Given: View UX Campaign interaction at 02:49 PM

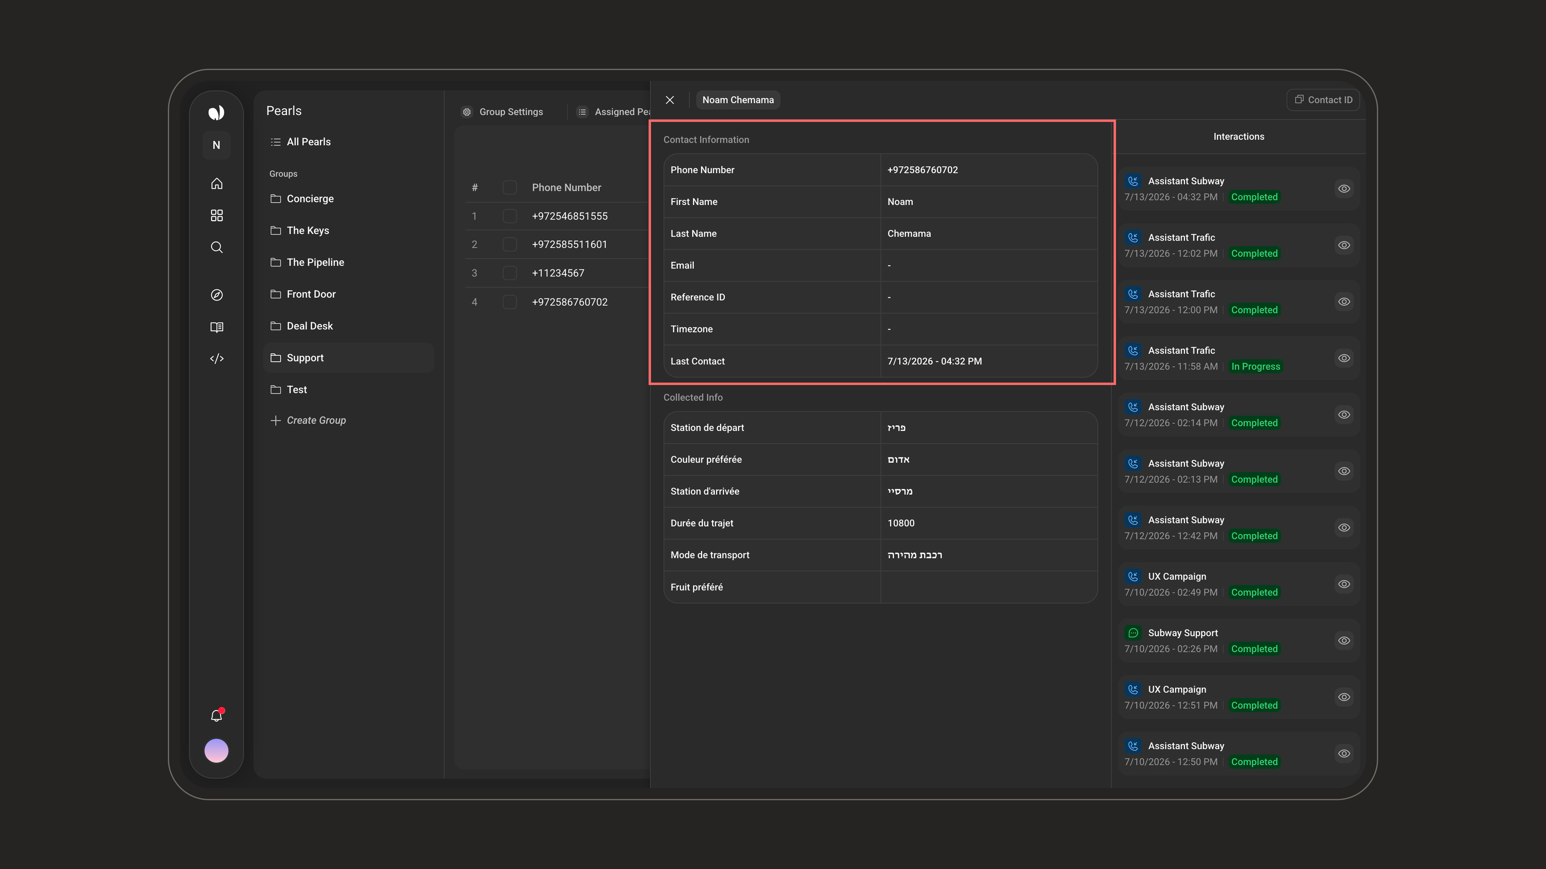Looking at the screenshot, I should click(1344, 584).
